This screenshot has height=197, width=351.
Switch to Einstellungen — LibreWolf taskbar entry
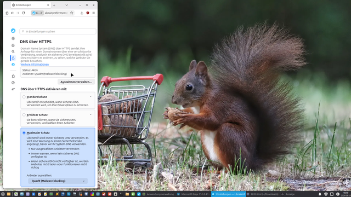click(229, 194)
